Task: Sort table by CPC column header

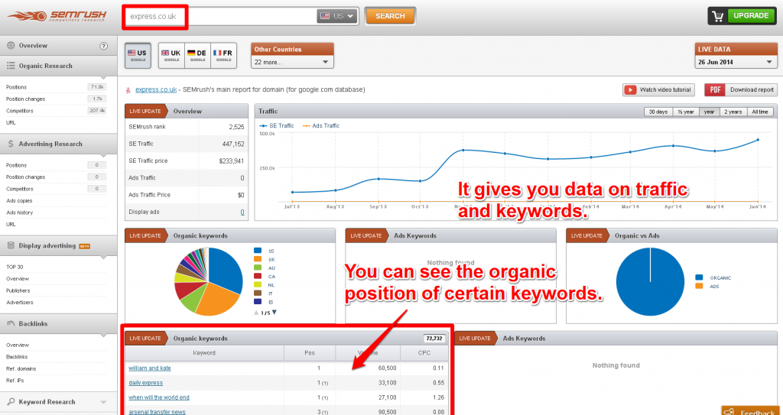Action: click(x=424, y=353)
